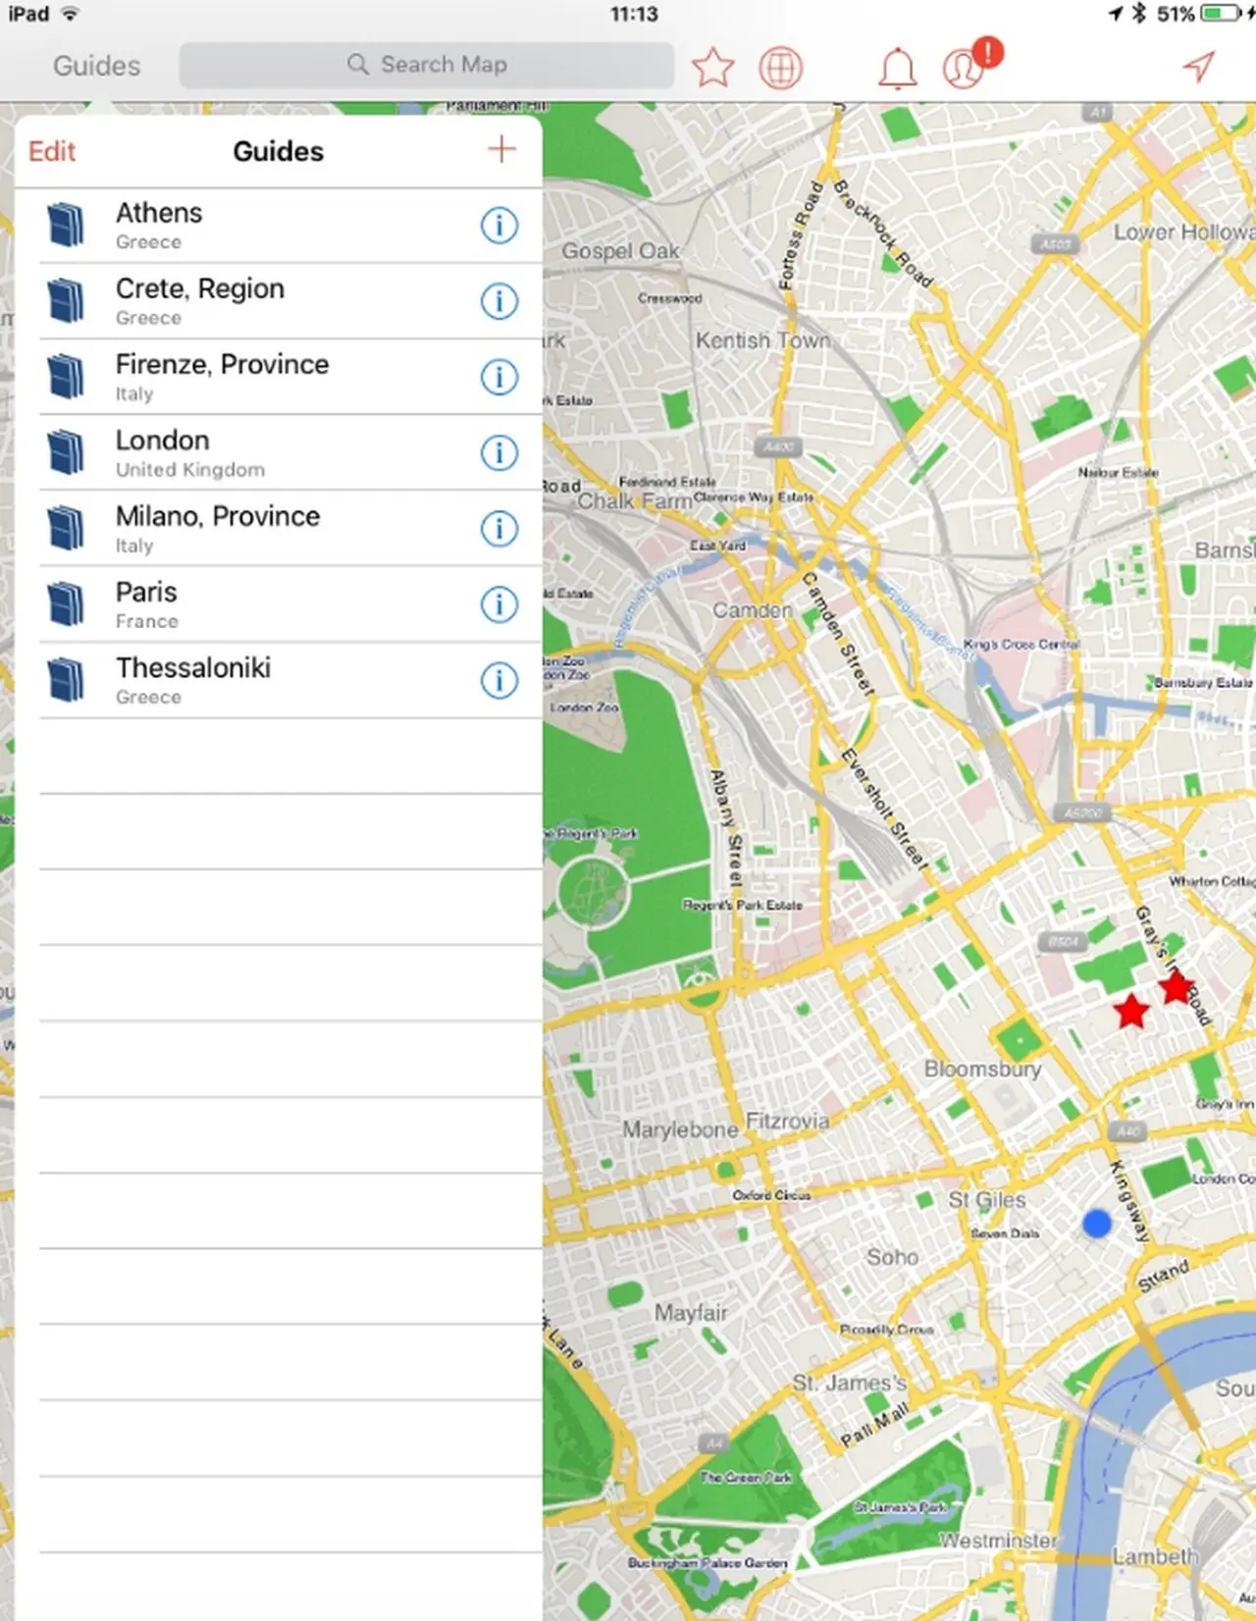
Task: Tap the battery indicator in status bar
Action: (1222, 14)
